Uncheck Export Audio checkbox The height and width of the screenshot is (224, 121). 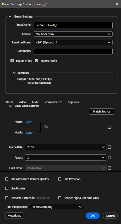click(37, 61)
